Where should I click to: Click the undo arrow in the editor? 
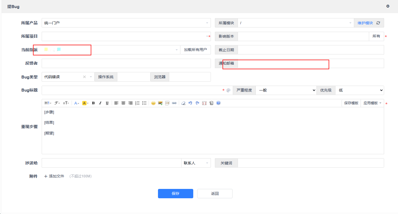click(x=190, y=103)
